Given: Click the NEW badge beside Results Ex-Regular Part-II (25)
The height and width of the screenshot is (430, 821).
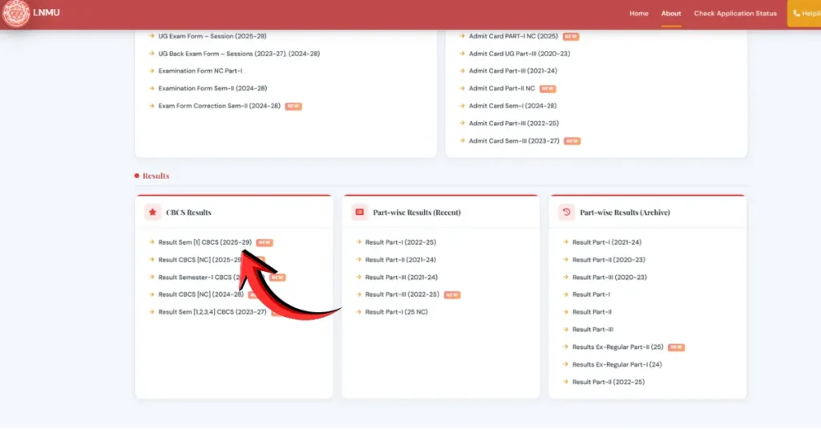Looking at the screenshot, I should coord(676,347).
